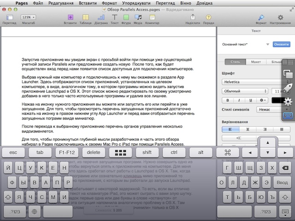
Task: Center align text
Action: tap(248, 129)
